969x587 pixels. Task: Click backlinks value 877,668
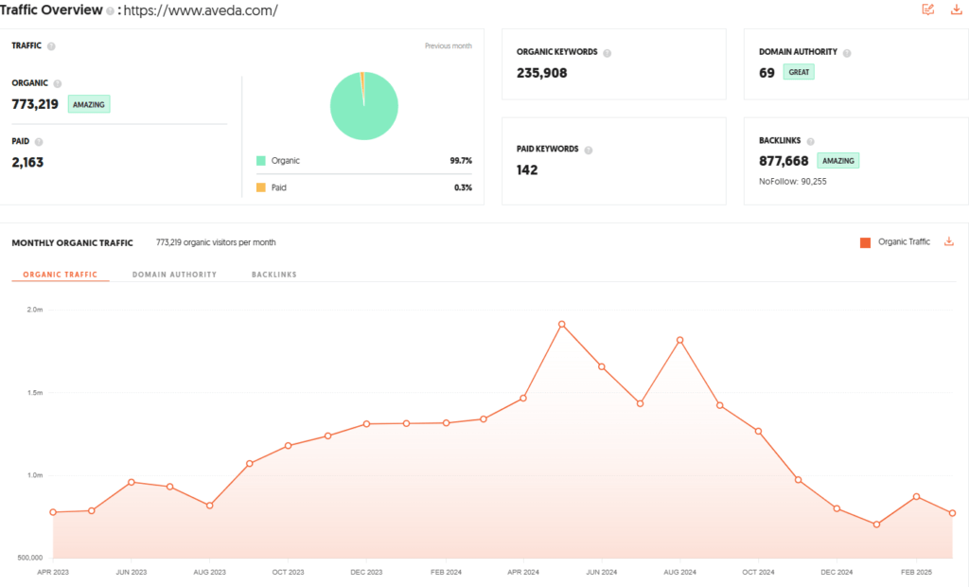click(784, 161)
